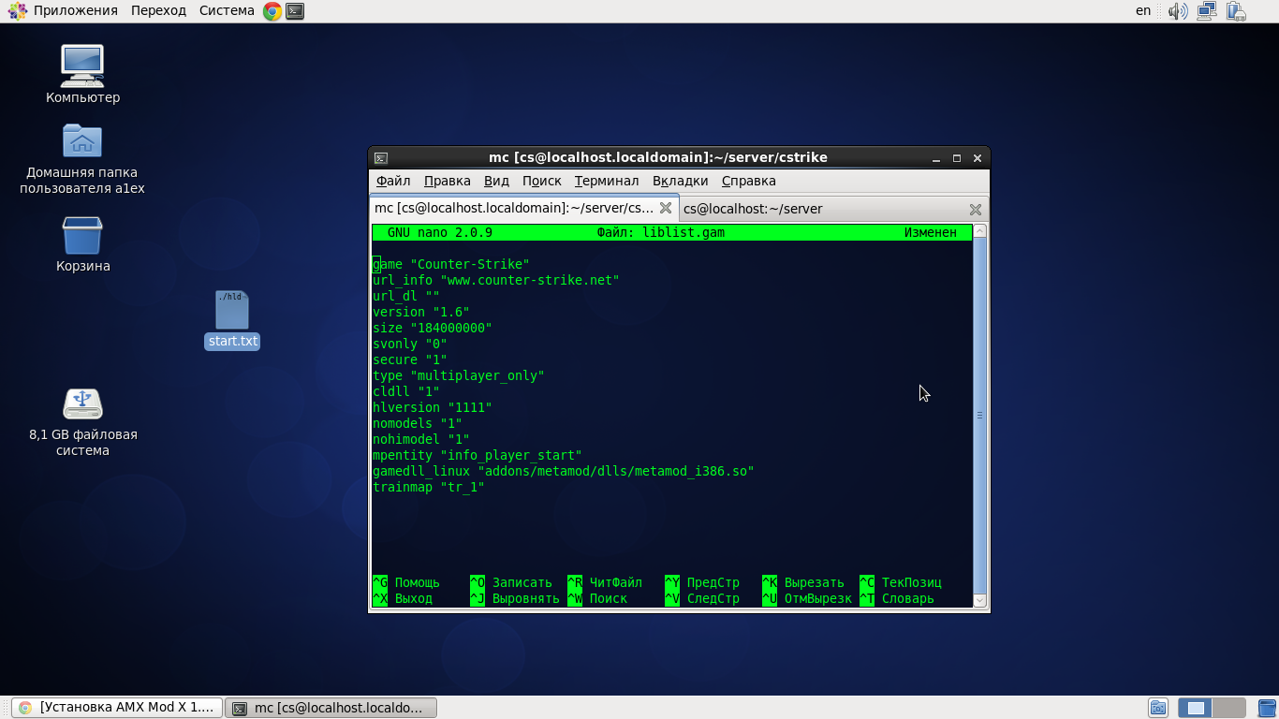Minimize the terminal window
The width and height of the screenshot is (1279, 719).
click(x=937, y=158)
